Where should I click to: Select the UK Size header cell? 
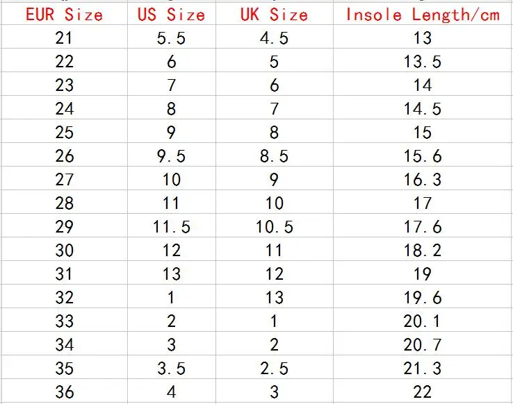[275, 13]
